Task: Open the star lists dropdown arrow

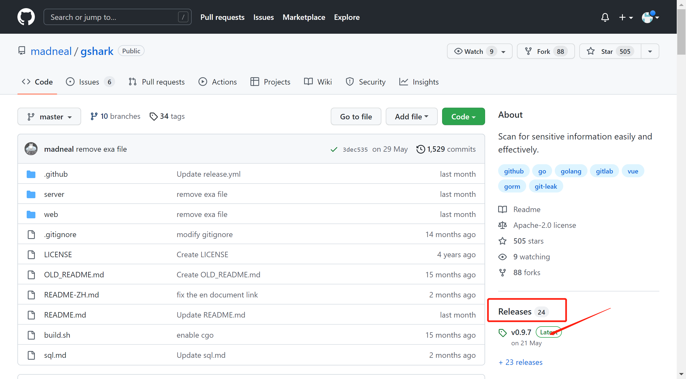Action: (650, 51)
